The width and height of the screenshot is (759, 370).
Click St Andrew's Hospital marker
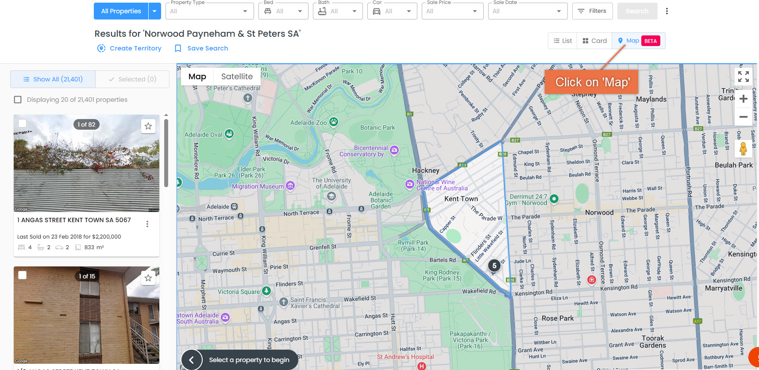[422, 366]
